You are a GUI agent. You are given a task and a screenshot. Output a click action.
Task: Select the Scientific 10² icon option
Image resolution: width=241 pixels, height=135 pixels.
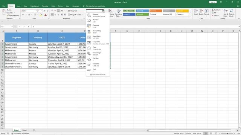coord(89,65)
